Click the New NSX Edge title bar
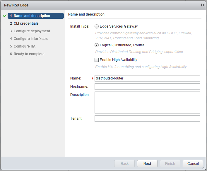207x171 pixels. tap(88, 5)
